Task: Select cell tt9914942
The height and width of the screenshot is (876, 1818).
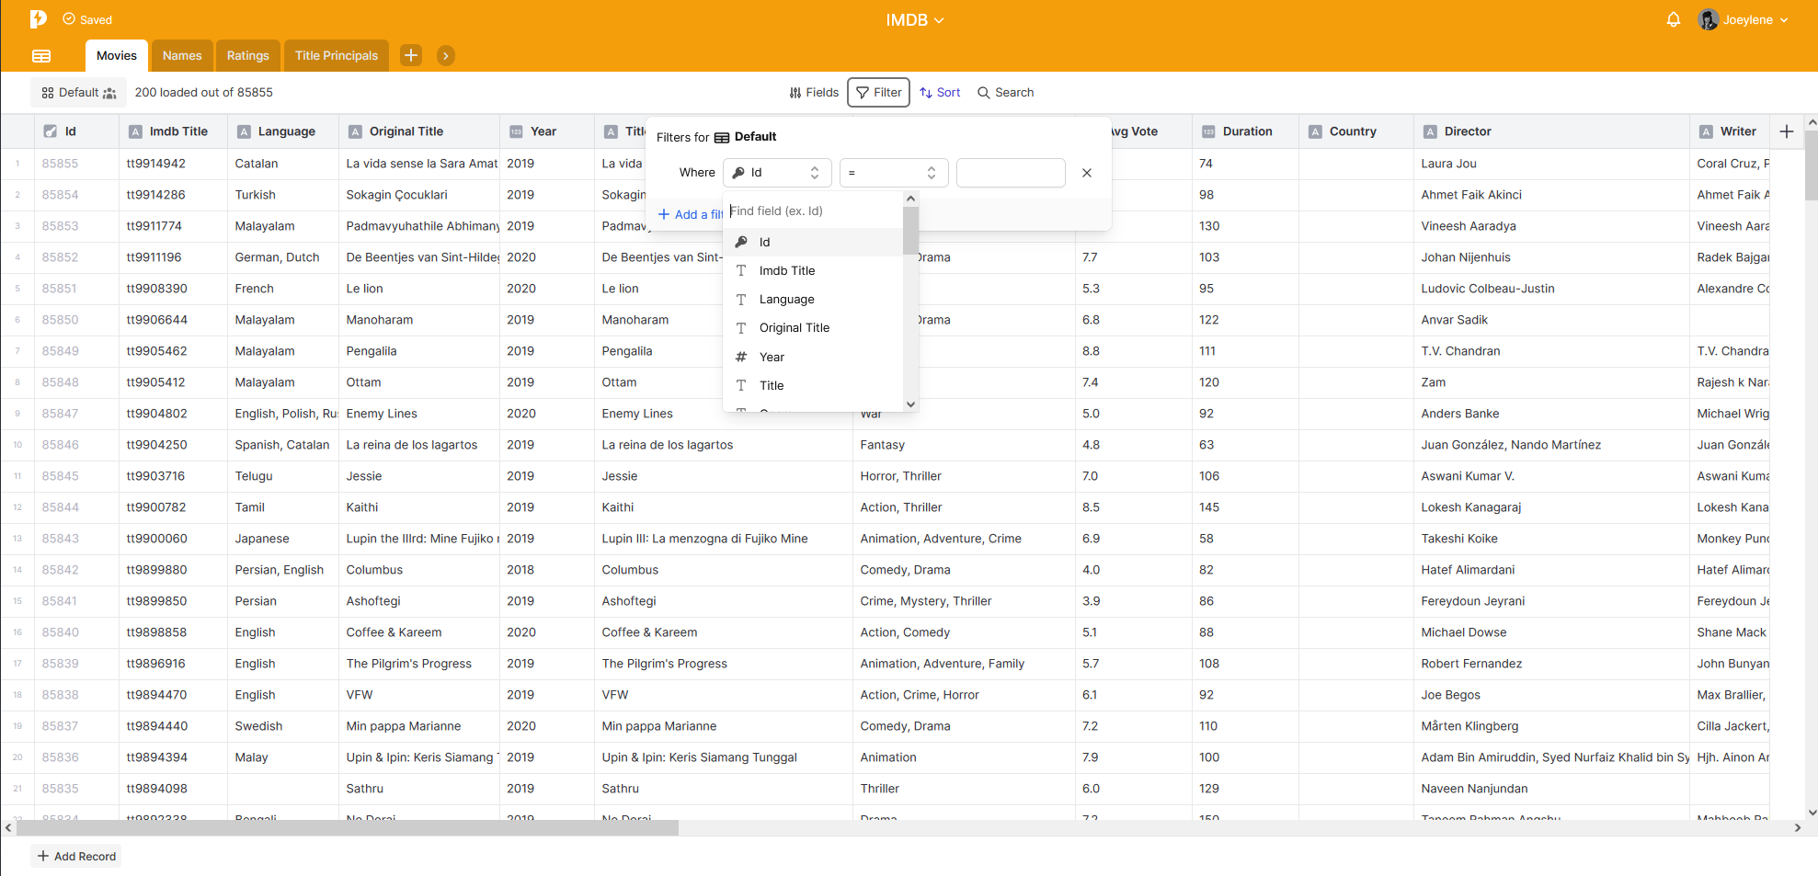Action: pyautogui.click(x=173, y=164)
